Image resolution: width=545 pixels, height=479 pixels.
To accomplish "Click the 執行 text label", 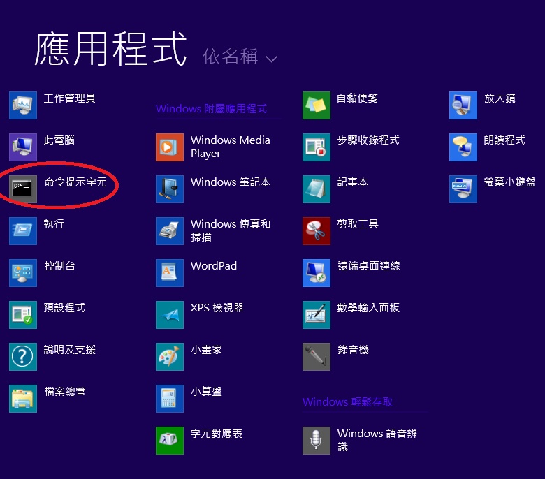I will (54, 223).
